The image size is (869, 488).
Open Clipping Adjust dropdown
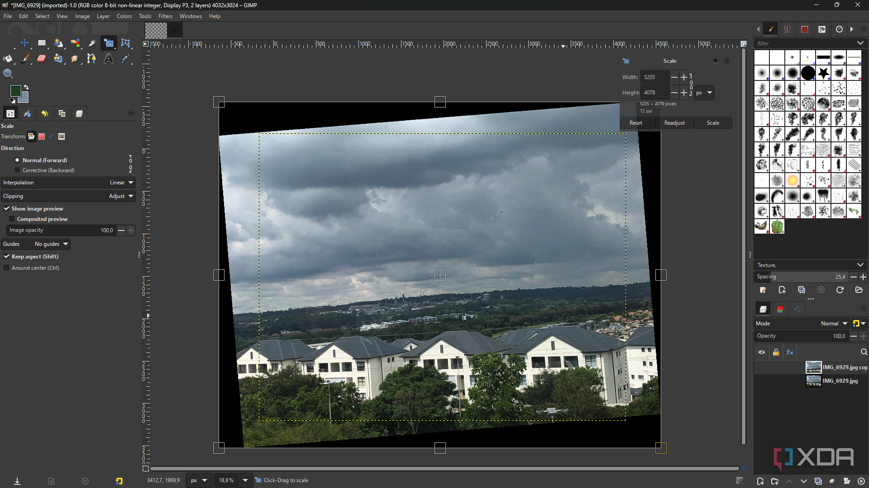[x=68, y=196]
